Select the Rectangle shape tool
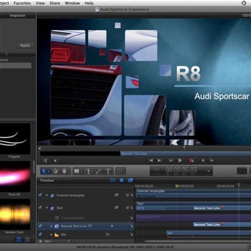Screen dimensions: 251x251 click(76, 171)
